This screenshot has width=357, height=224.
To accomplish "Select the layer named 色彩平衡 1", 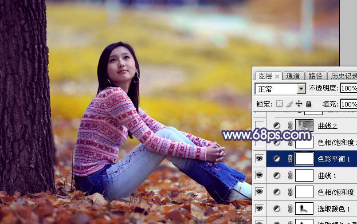I will [334, 159].
